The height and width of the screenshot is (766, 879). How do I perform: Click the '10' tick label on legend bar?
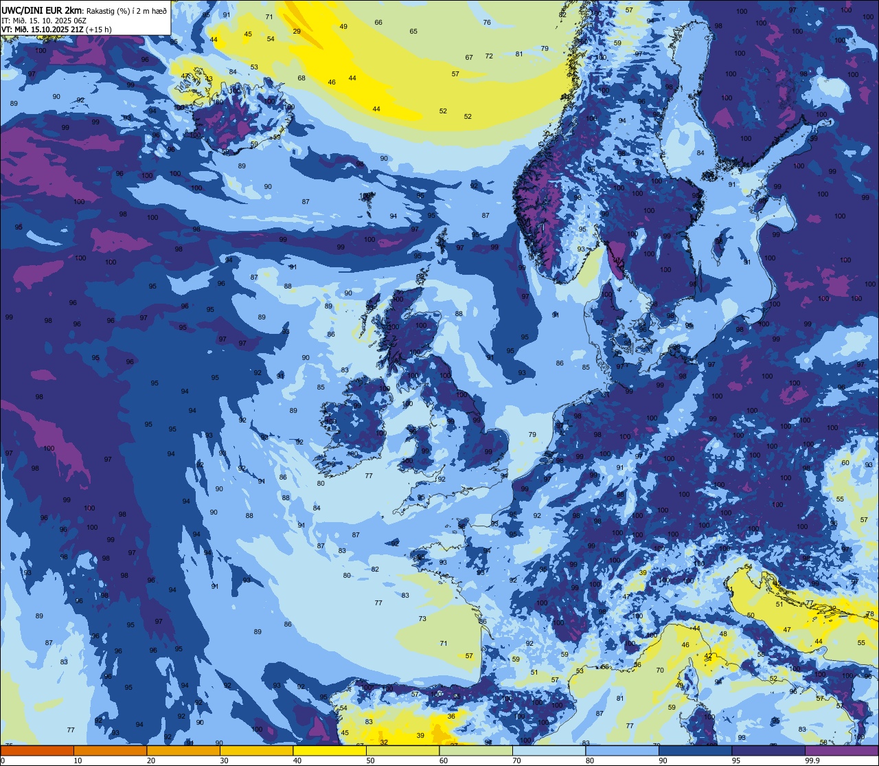[78, 761]
